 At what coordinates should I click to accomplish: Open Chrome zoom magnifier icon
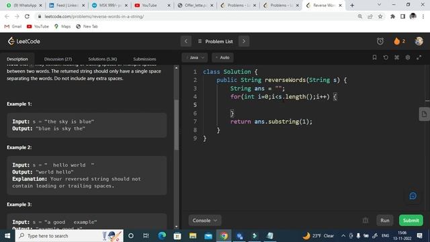360,16
